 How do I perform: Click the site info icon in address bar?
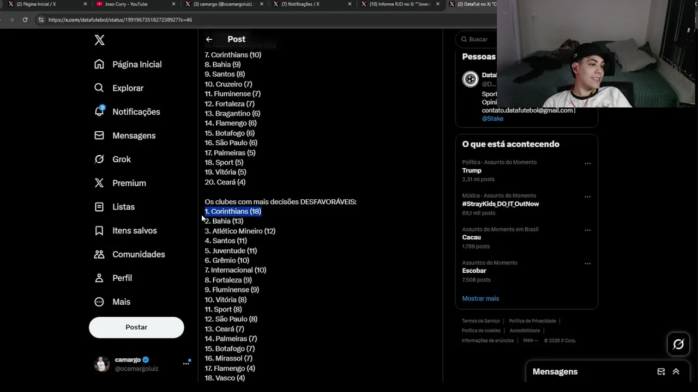pyautogui.click(x=40, y=20)
